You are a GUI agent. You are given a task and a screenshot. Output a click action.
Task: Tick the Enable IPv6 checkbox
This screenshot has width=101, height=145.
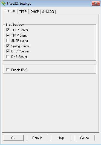click(x=8, y=70)
